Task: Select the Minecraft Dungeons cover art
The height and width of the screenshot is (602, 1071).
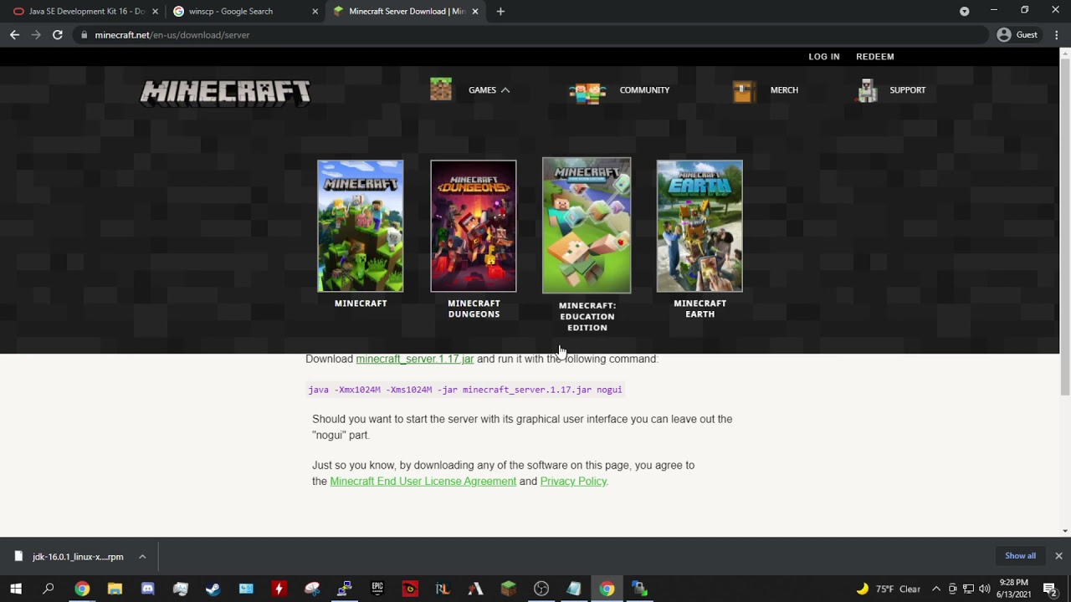Action: pyautogui.click(x=474, y=226)
